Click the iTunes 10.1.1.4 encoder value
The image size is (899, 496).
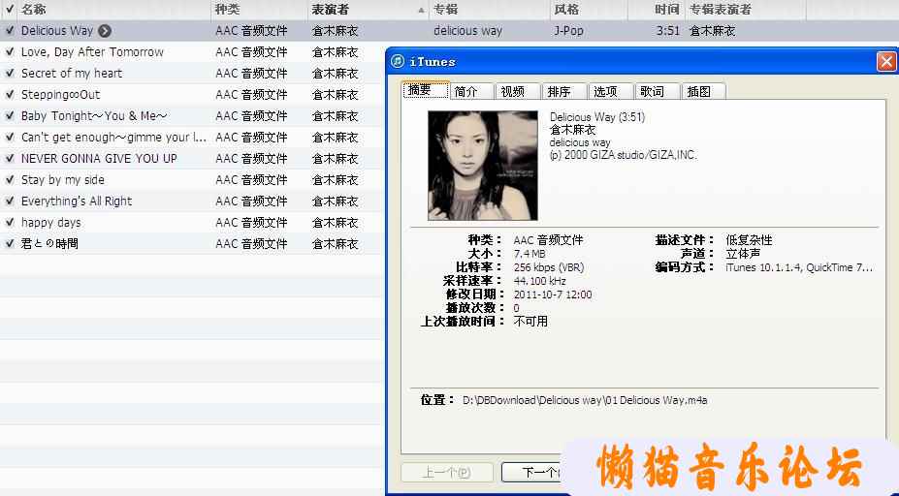pos(799,267)
